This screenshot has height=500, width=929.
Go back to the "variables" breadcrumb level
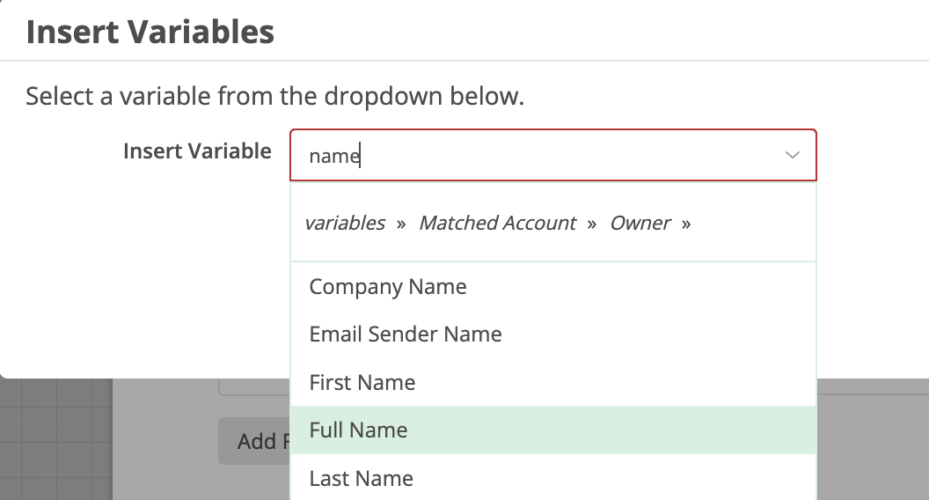click(x=345, y=224)
